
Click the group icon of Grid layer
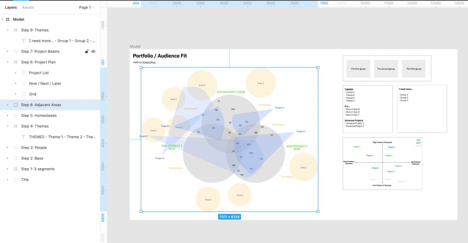24,94
